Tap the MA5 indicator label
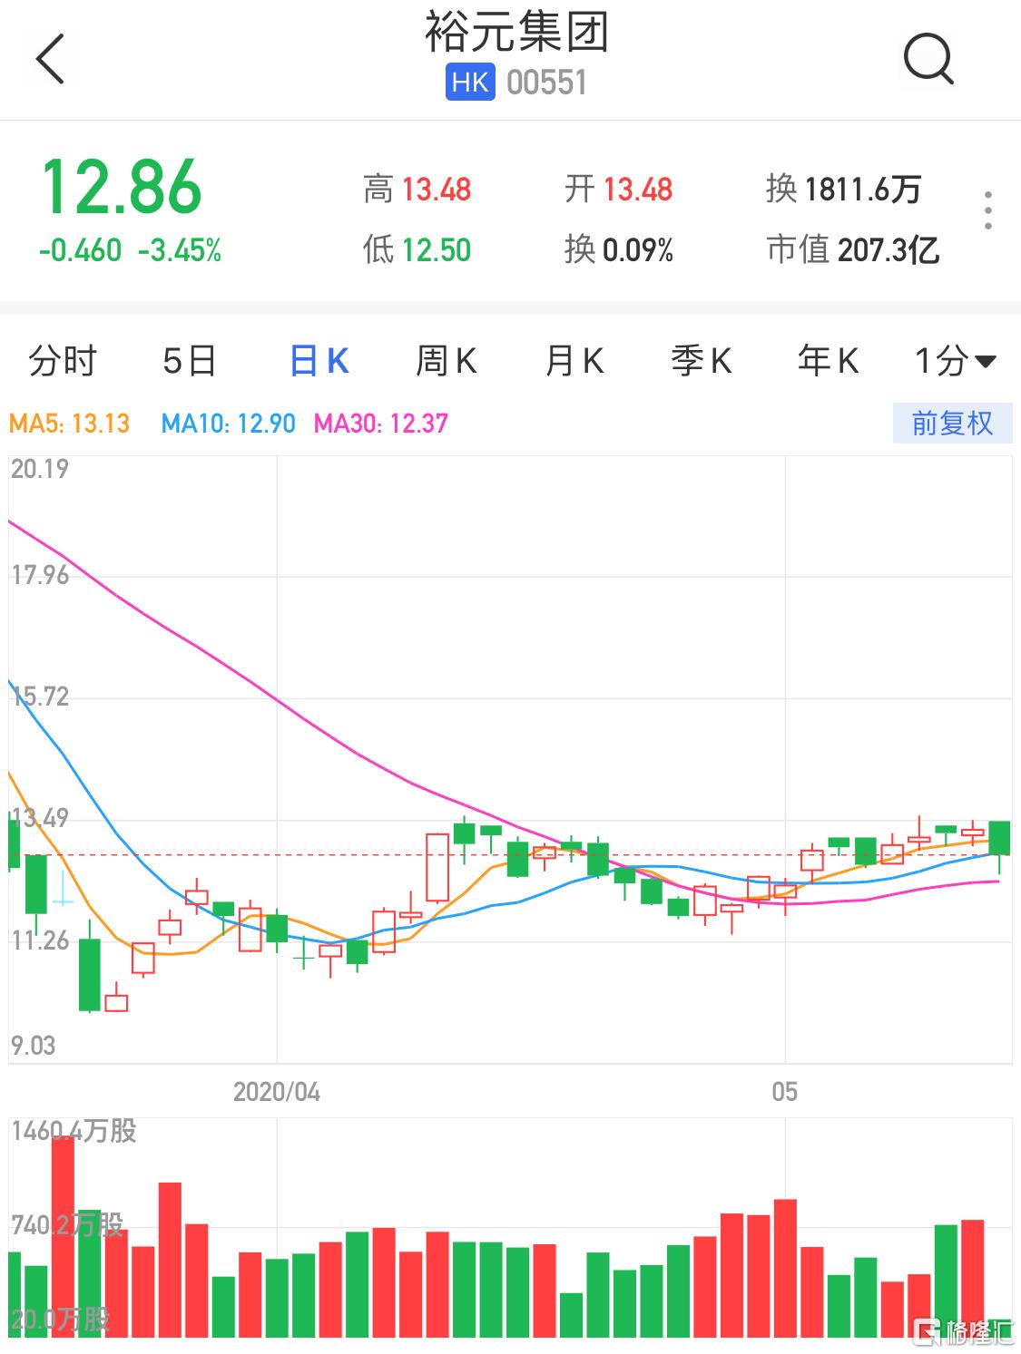1021x1354 pixels. (69, 424)
